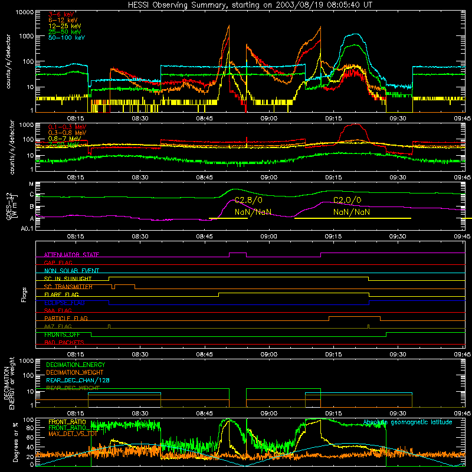The image size is (472, 472).
Task: Click the 'DECIMATION_ENERGY' legend label
Action: (76, 365)
